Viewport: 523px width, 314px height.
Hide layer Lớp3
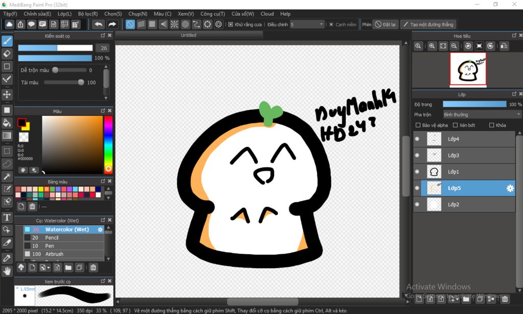[417, 155]
